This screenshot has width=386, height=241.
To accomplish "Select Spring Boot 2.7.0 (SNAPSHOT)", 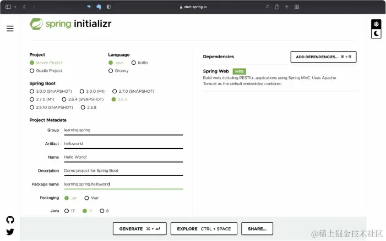I will click(133, 91).
